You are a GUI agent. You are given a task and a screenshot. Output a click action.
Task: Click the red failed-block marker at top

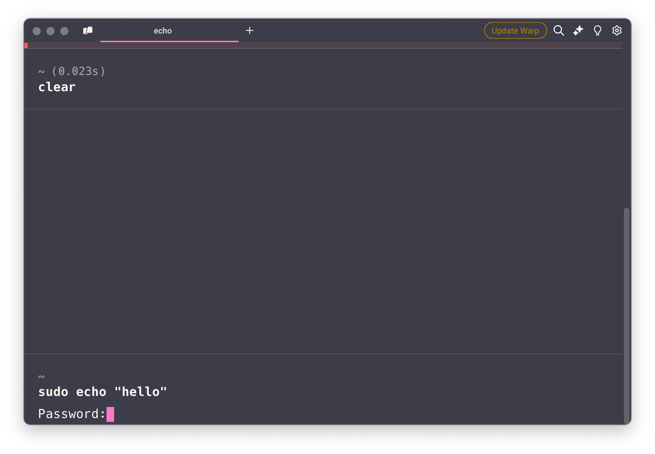pyautogui.click(x=26, y=46)
